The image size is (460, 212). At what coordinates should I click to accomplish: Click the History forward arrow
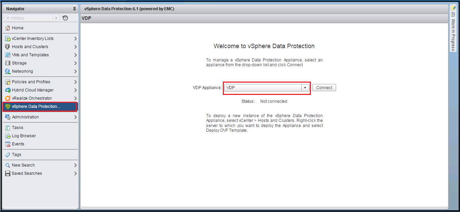tap(57, 18)
